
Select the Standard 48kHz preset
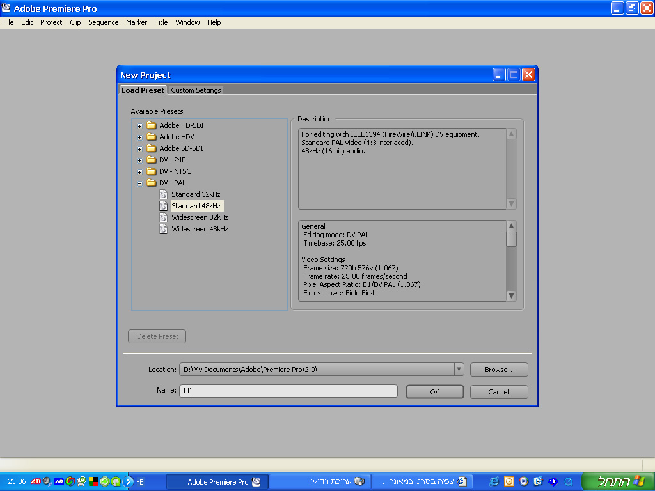click(196, 206)
